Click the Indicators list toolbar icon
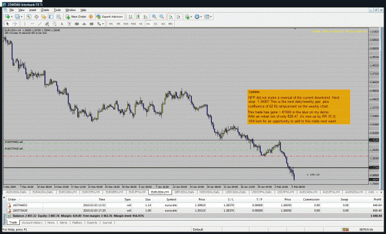Screen dimensions: 386x234 pyautogui.click(x=187, y=17)
